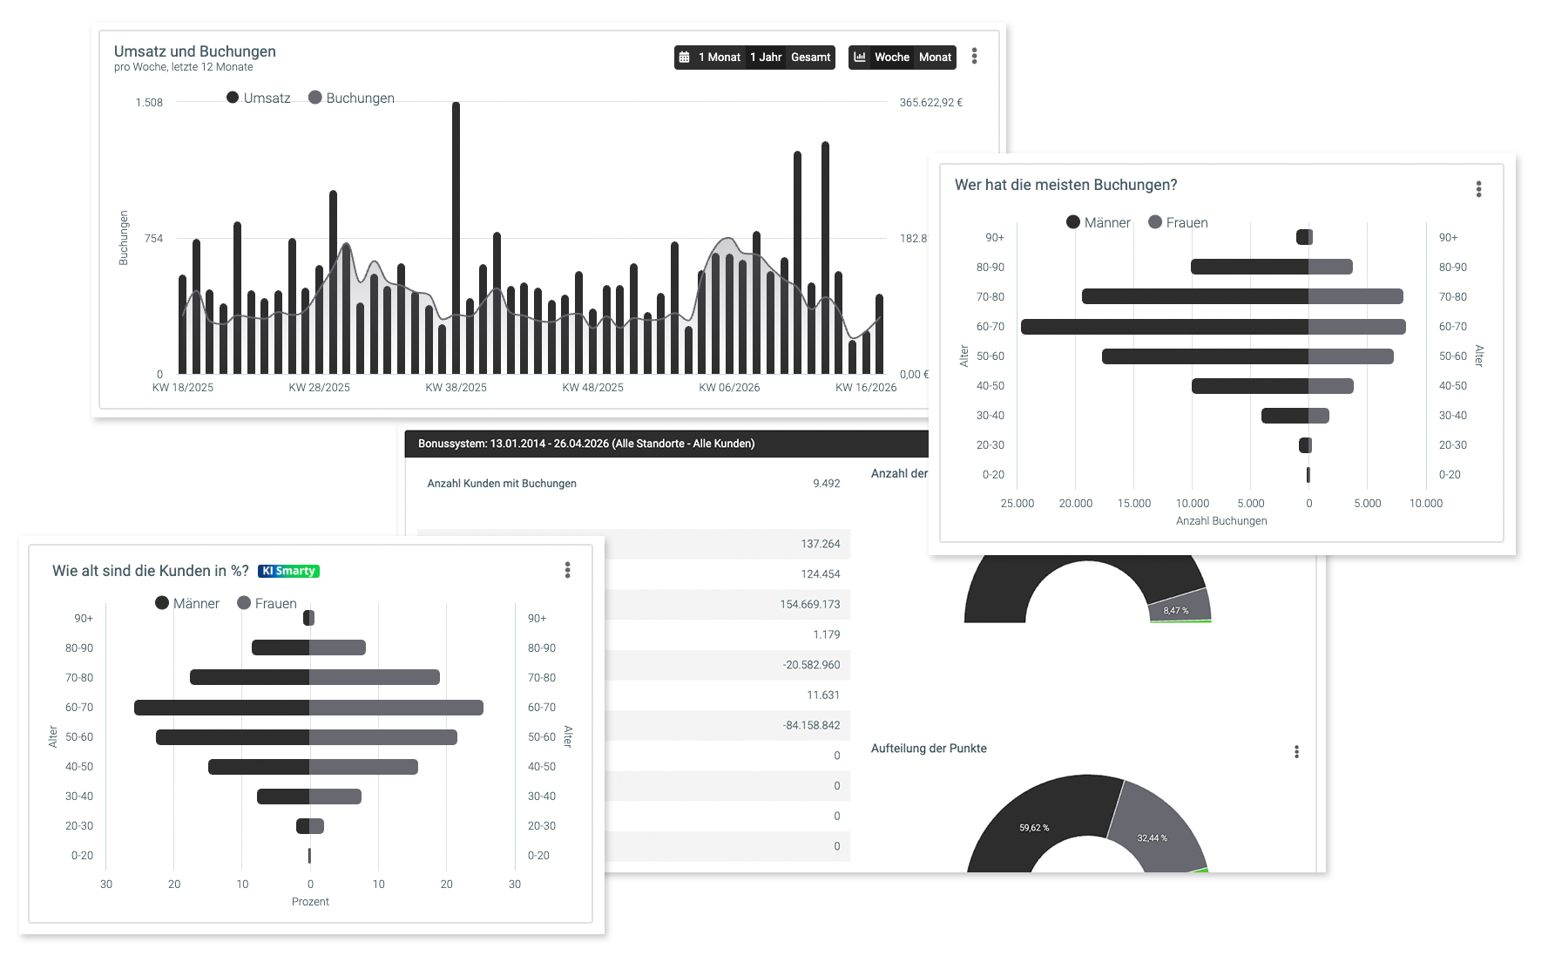1555x956 pixels.
Task: Switch range to Gesamt
Action: [810, 58]
